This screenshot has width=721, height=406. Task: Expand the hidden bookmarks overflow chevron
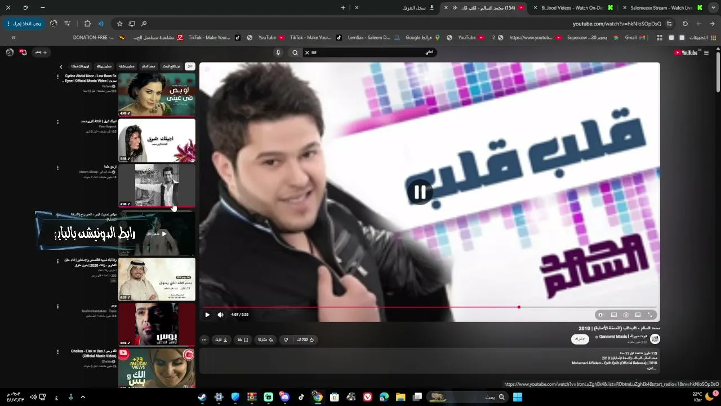coord(14,38)
